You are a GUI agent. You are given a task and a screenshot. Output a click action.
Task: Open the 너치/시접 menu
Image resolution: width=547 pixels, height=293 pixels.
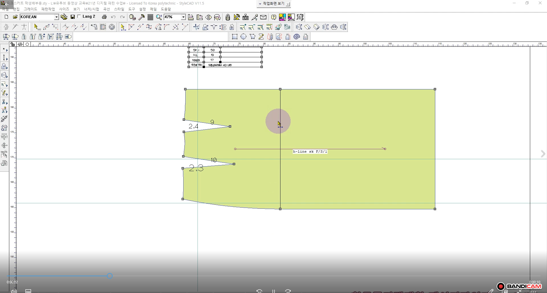91,9
